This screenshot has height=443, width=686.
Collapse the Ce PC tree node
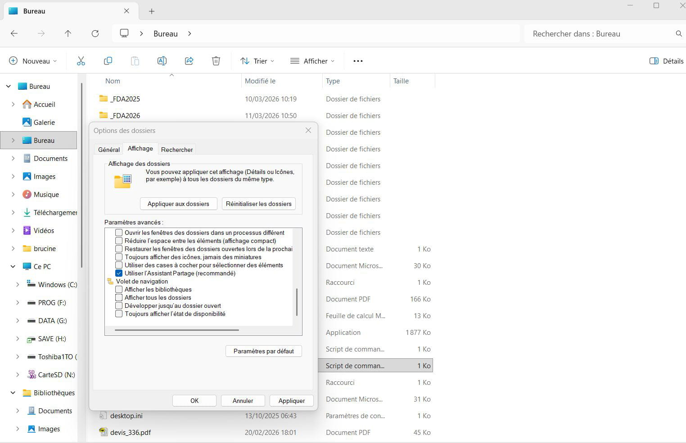(x=13, y=267)
